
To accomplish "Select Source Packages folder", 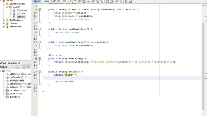I will point(17,4).
